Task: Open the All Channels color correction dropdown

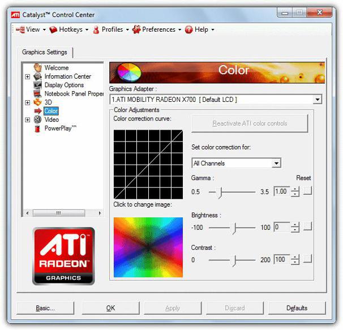Action: (x=276, y=164)
